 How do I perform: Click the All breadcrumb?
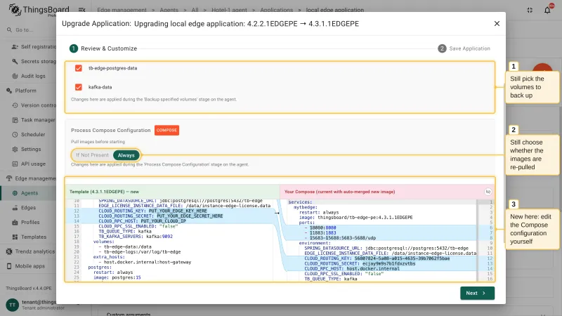pos(195,10)
